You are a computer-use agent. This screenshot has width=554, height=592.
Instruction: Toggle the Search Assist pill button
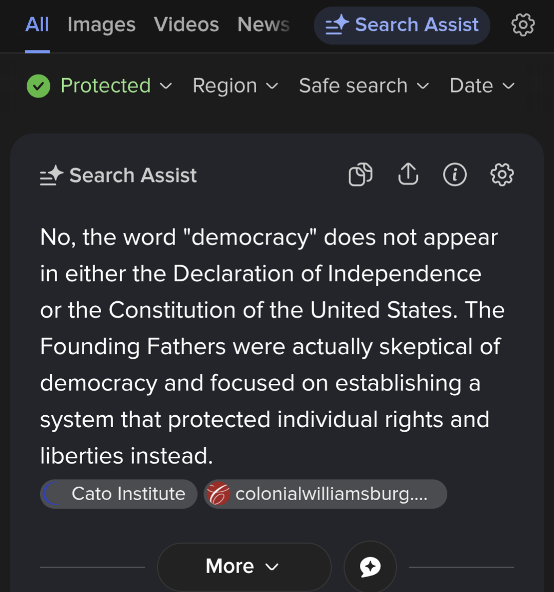402,25
